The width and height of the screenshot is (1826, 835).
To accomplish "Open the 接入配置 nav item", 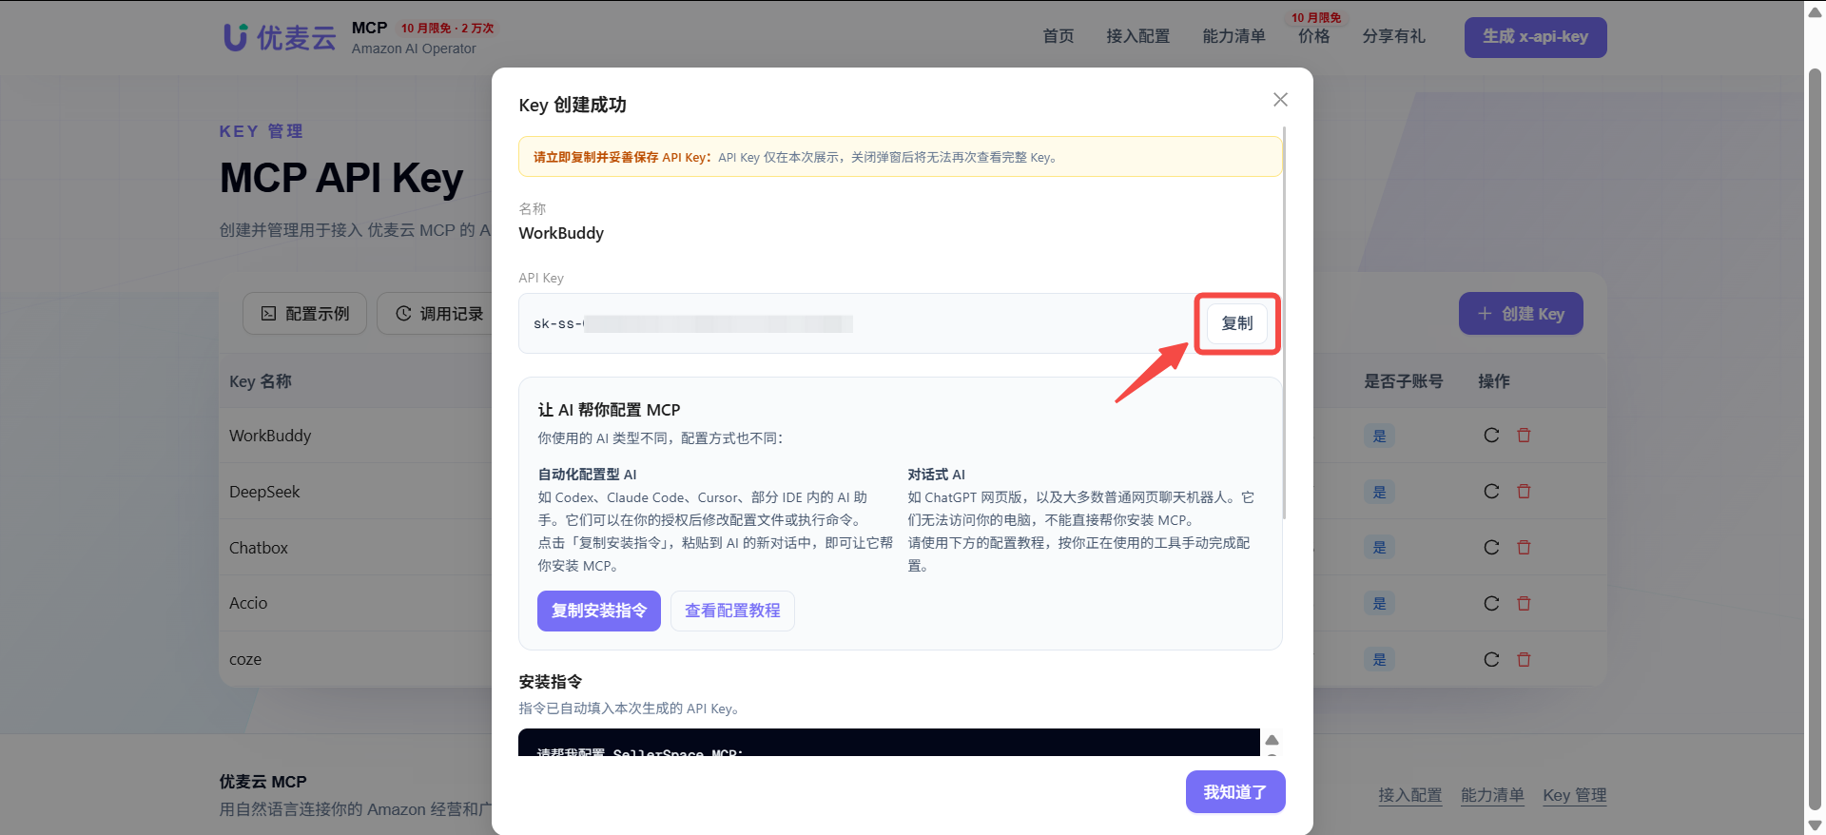I will (x=1138, y=36).
